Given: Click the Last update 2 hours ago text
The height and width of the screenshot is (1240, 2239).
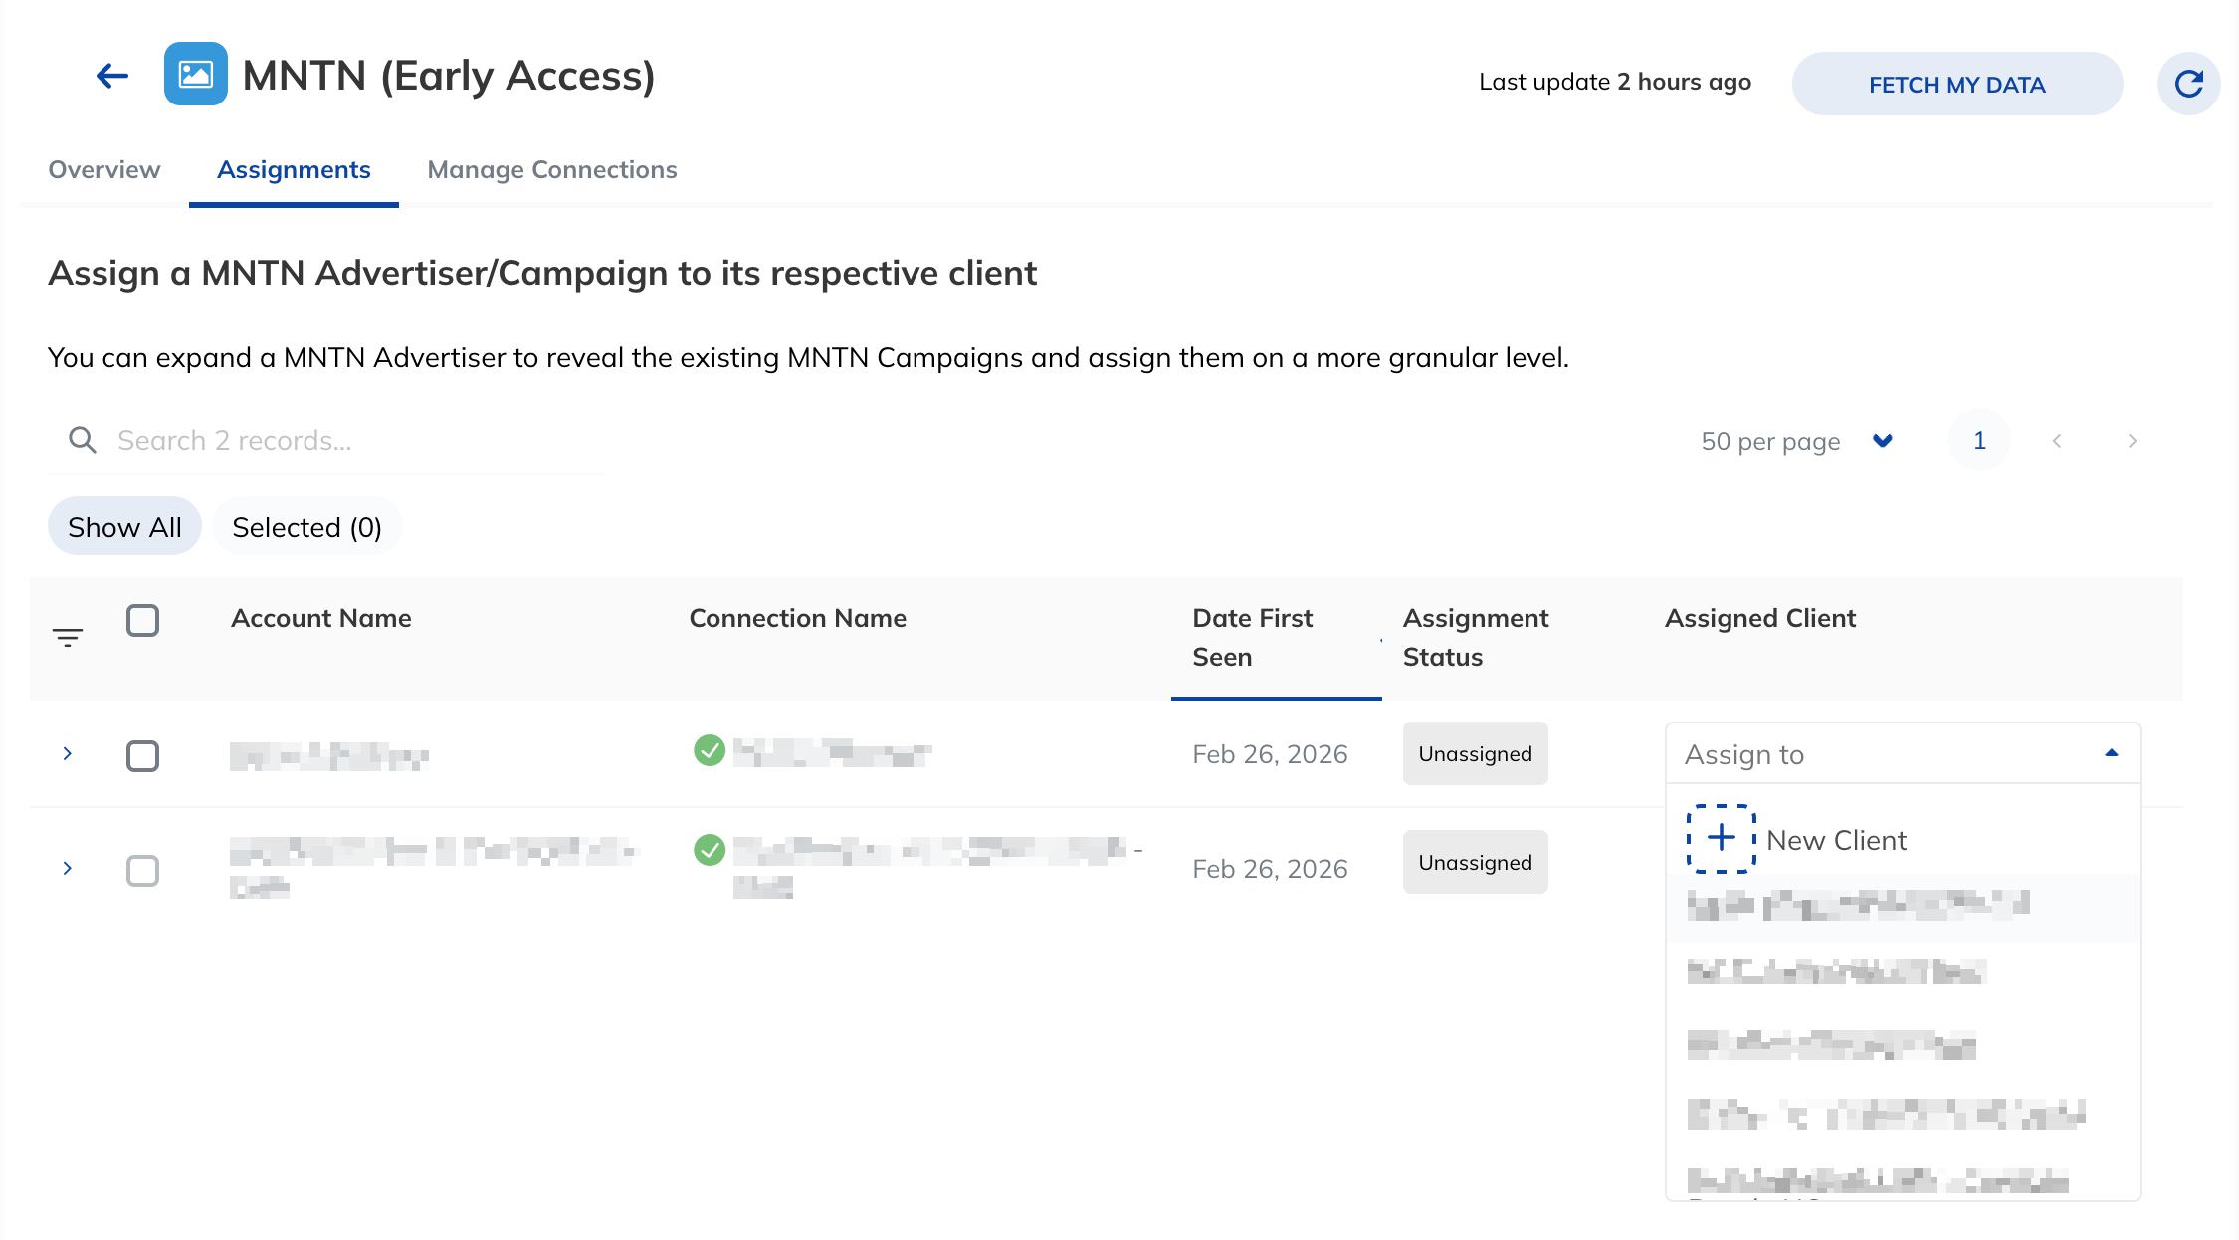Looking at the screenshot, I should click(1615, 82).
